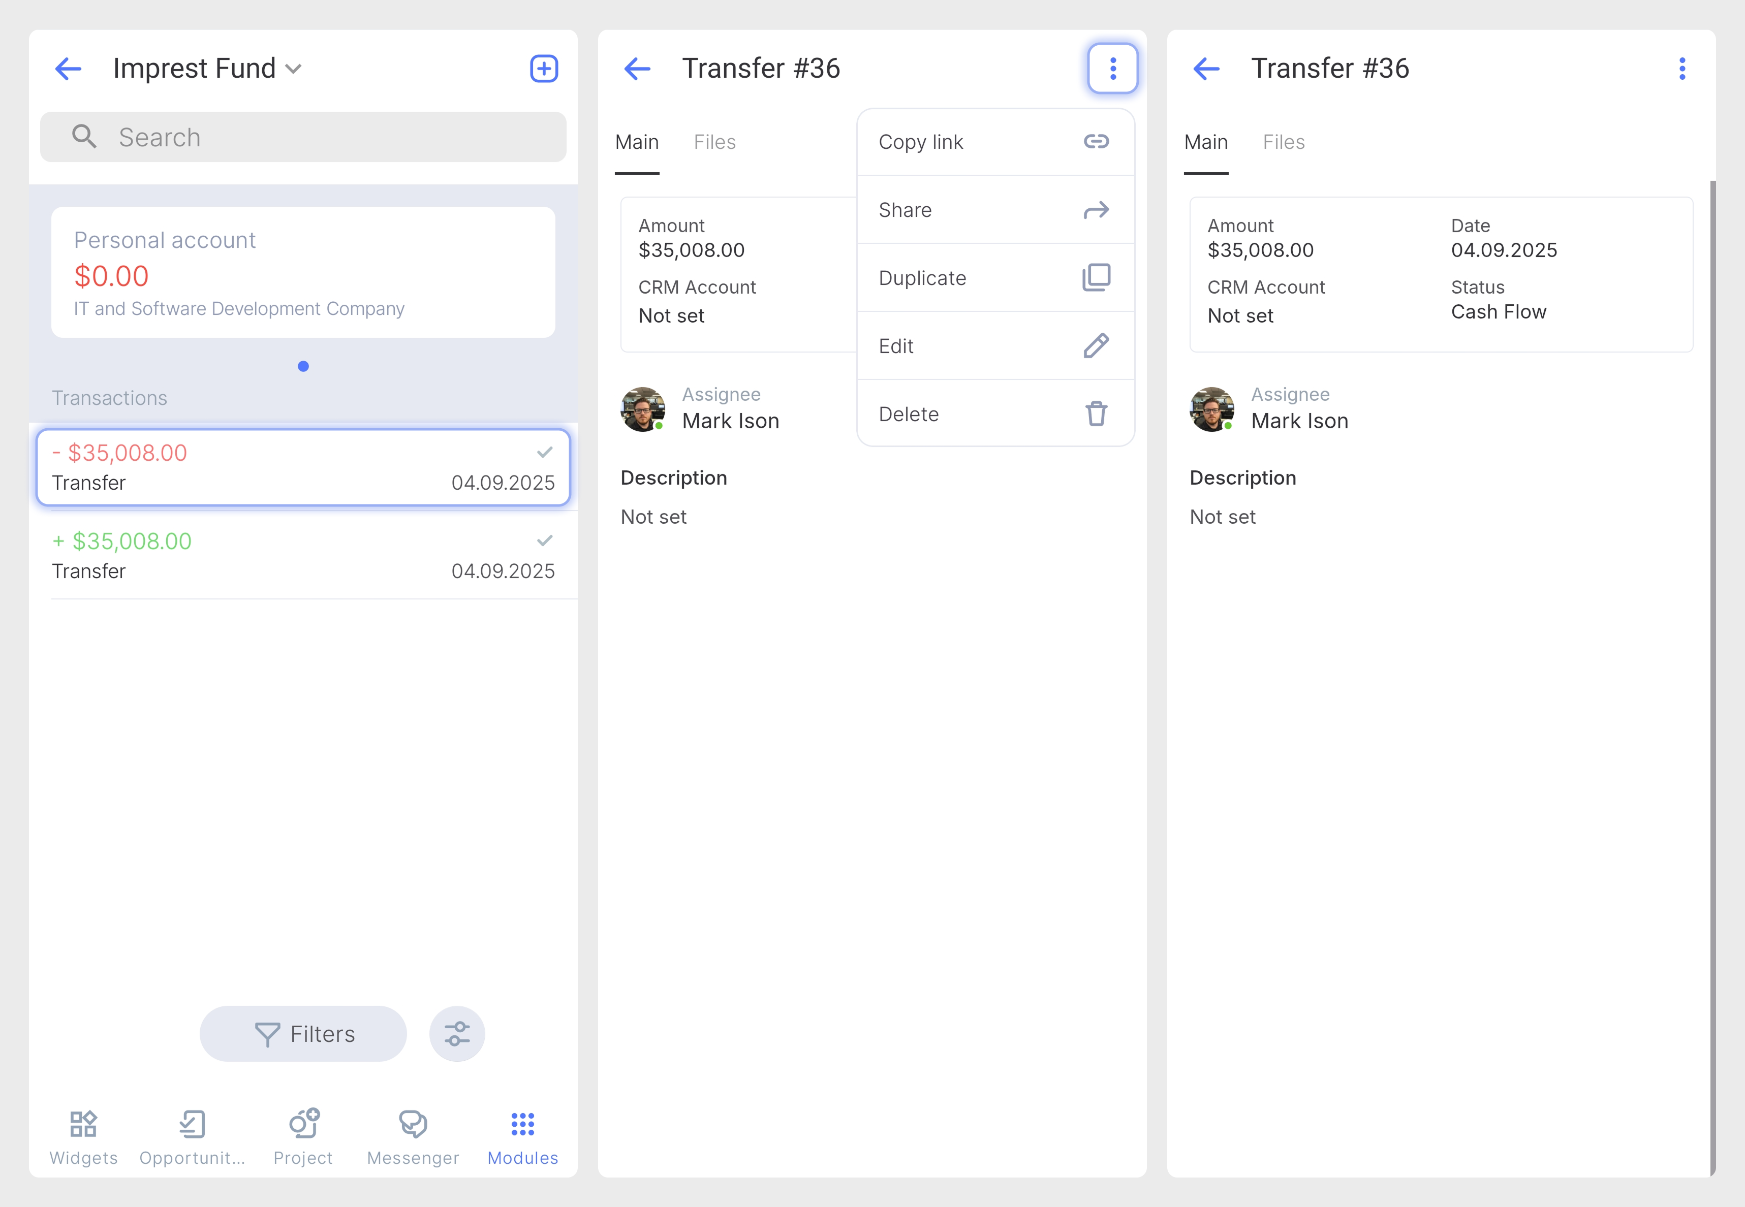The image size is (1745, 1207).
Task: Open Project in bottom navigation
Action: click(302, 1138)
